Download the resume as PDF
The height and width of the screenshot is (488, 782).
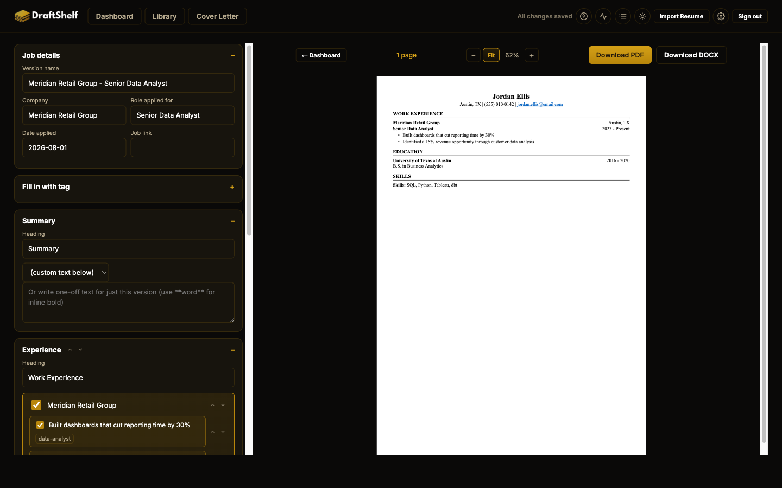click(x=620, y=55)
